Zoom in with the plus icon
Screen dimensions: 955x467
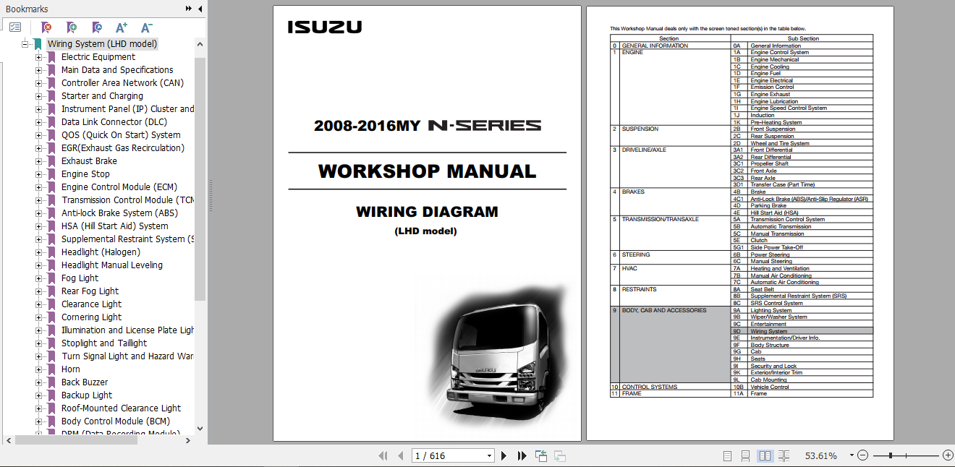point(948,455)
